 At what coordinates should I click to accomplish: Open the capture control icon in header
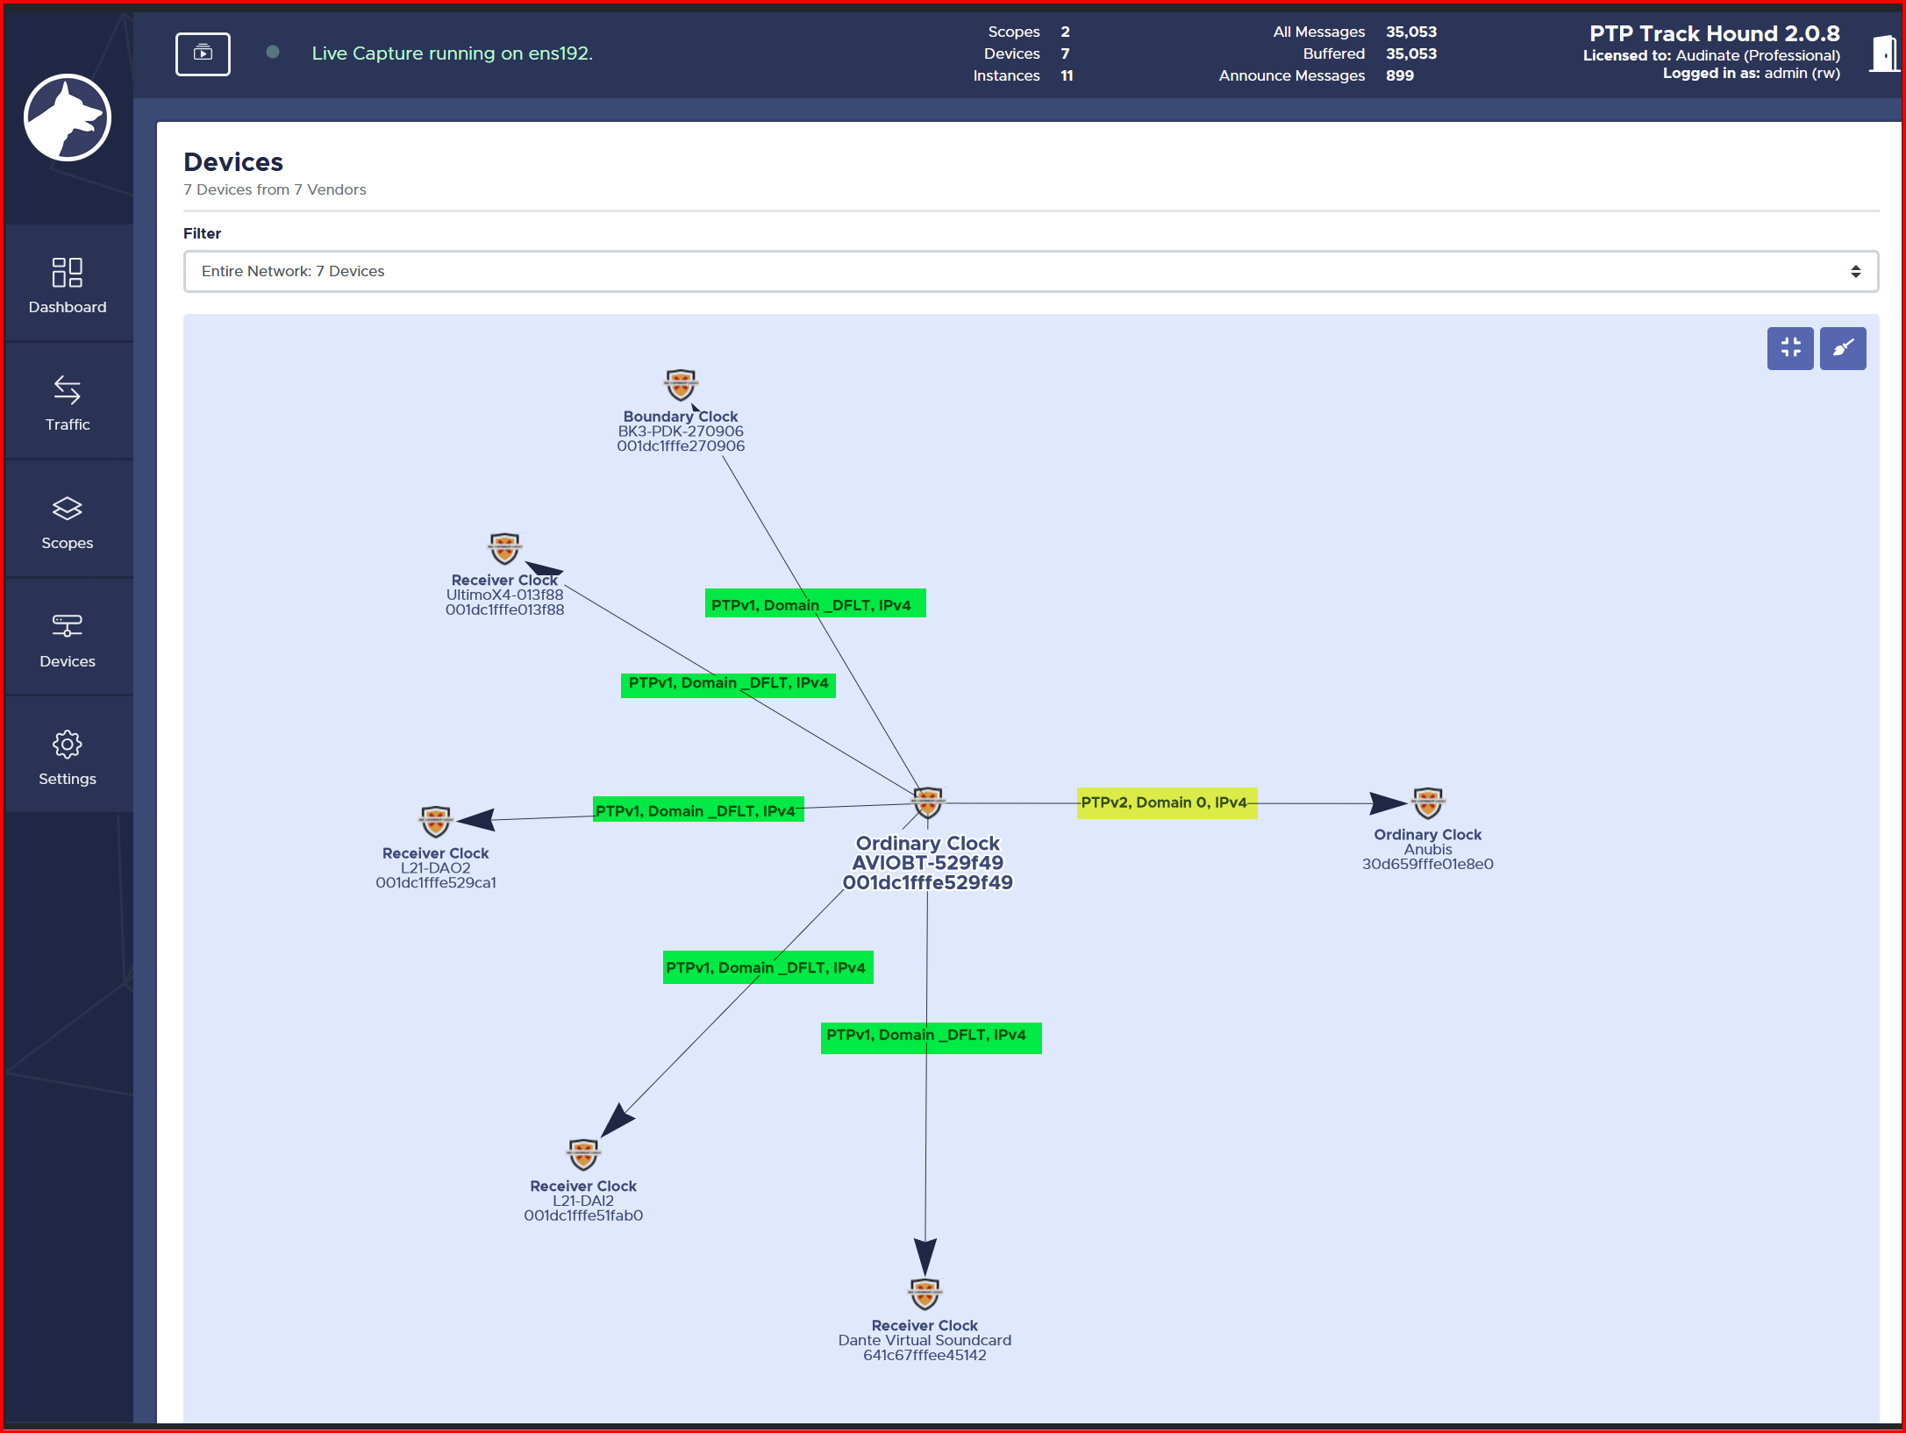pos(203,53)
